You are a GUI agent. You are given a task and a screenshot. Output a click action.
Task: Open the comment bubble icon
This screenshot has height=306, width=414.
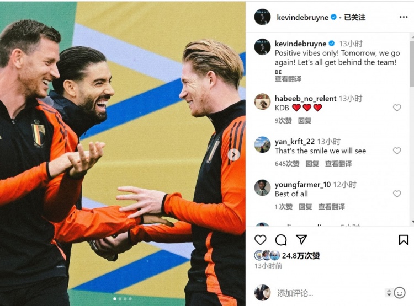[281, 240]
